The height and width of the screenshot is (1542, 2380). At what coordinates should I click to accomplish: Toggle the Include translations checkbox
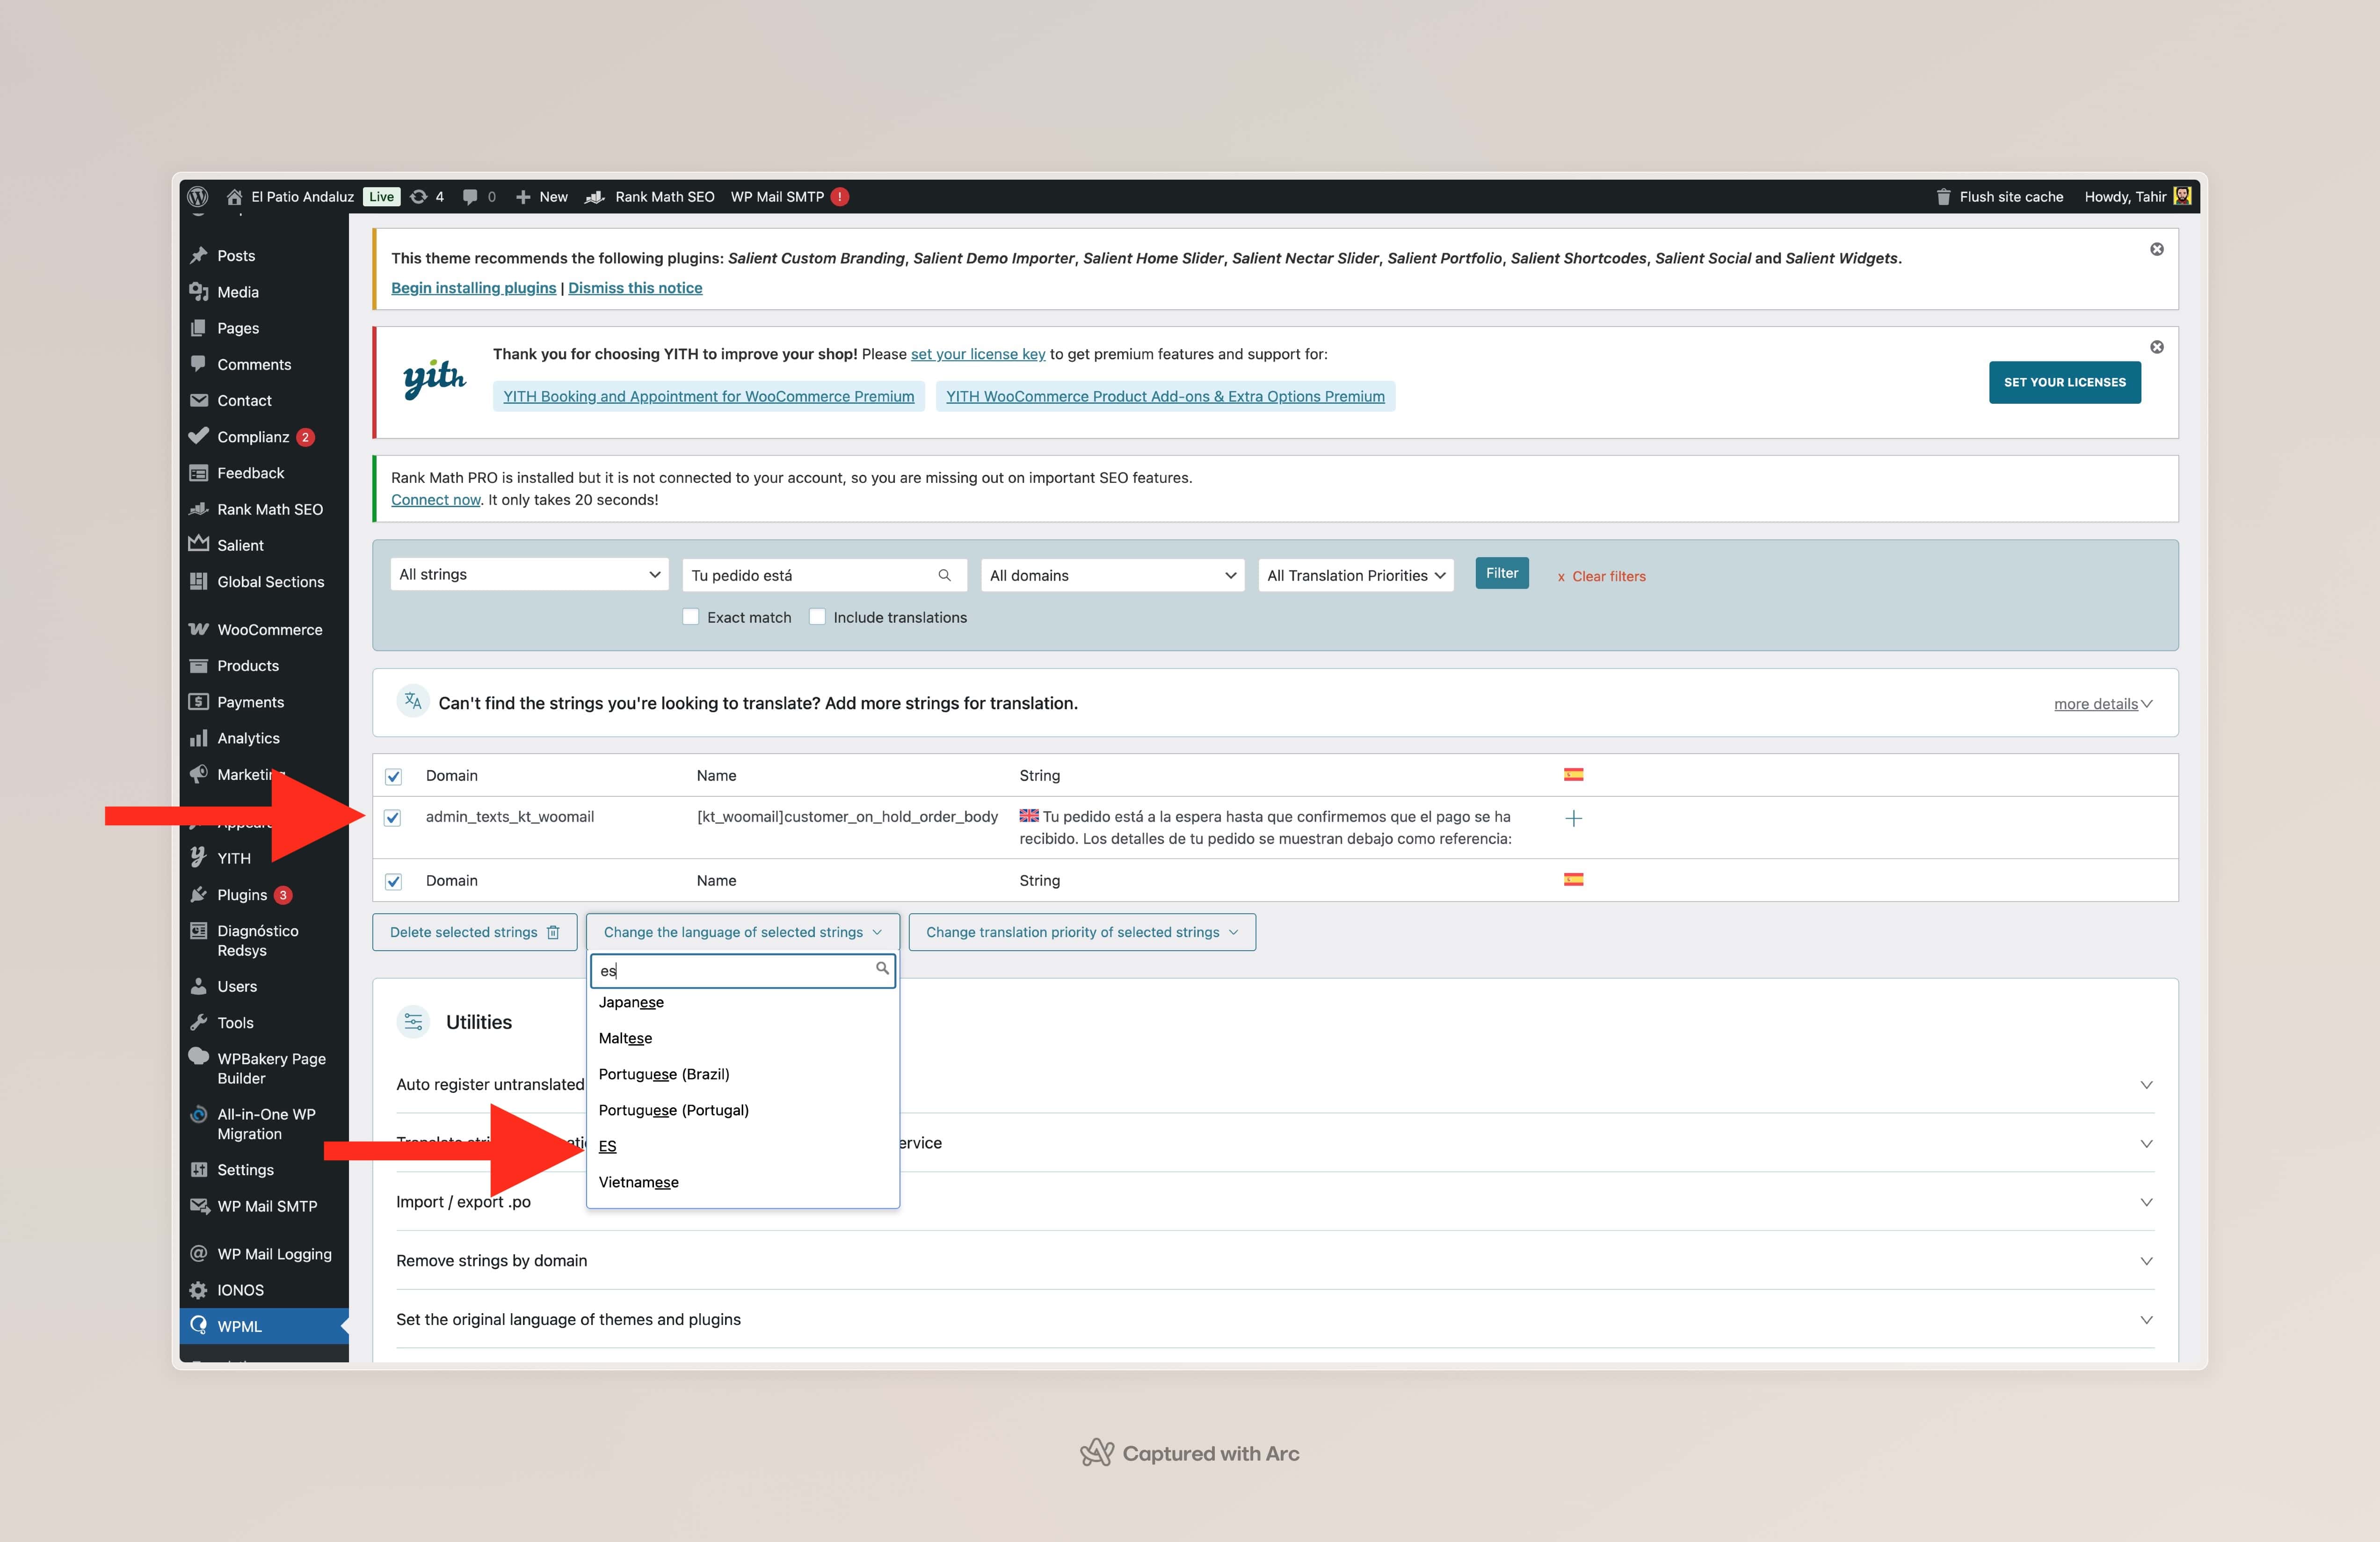point(817,617)
